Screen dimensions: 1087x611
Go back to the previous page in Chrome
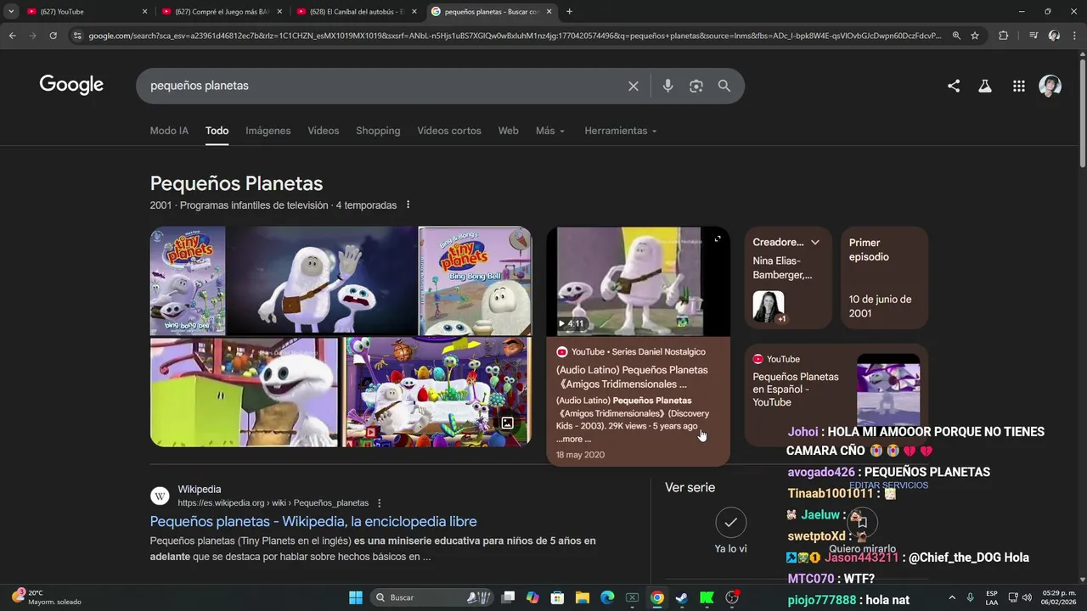12,36
